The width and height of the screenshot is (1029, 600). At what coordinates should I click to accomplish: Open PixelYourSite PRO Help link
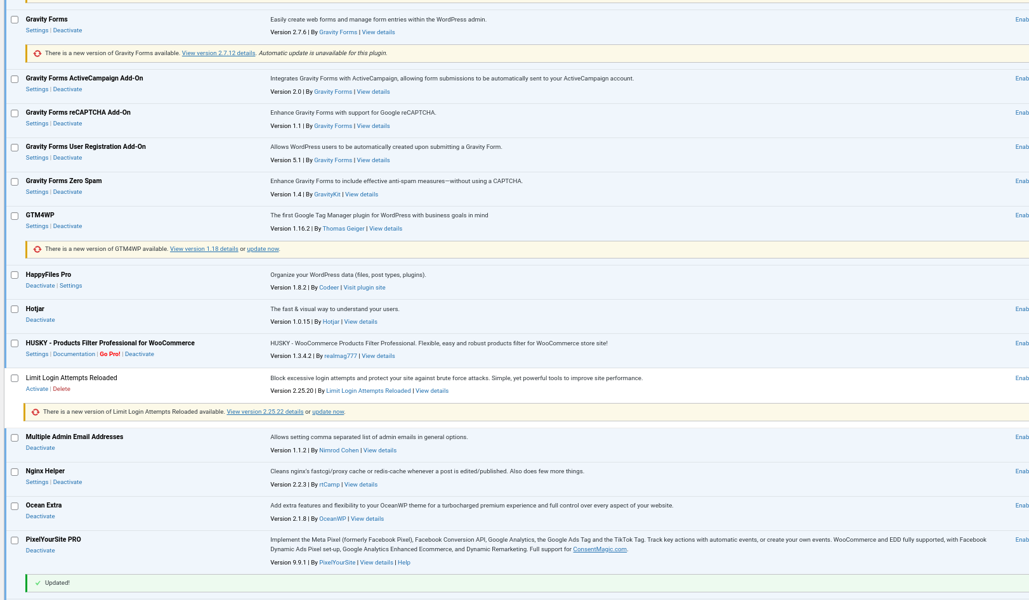click(404, 563)
